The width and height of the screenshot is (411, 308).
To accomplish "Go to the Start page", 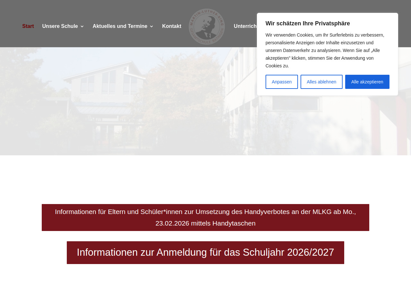I will 28,26.
